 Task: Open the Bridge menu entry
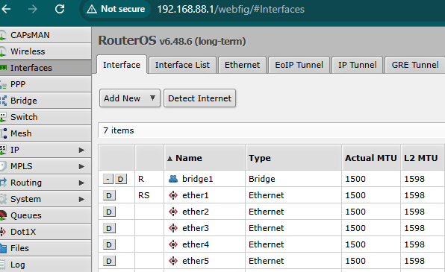46,101
